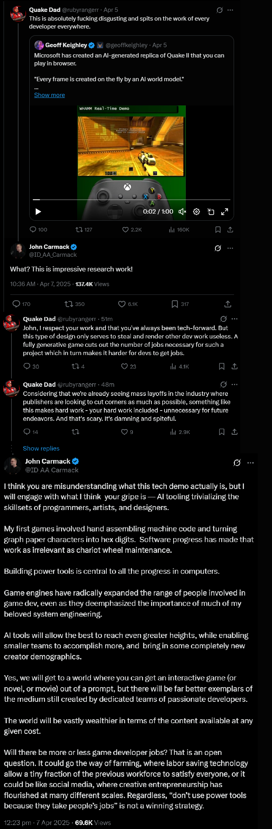272x829 pixels.
Task: Repost John Carmack's post with 350 reposts
Action: coord(69,304)
